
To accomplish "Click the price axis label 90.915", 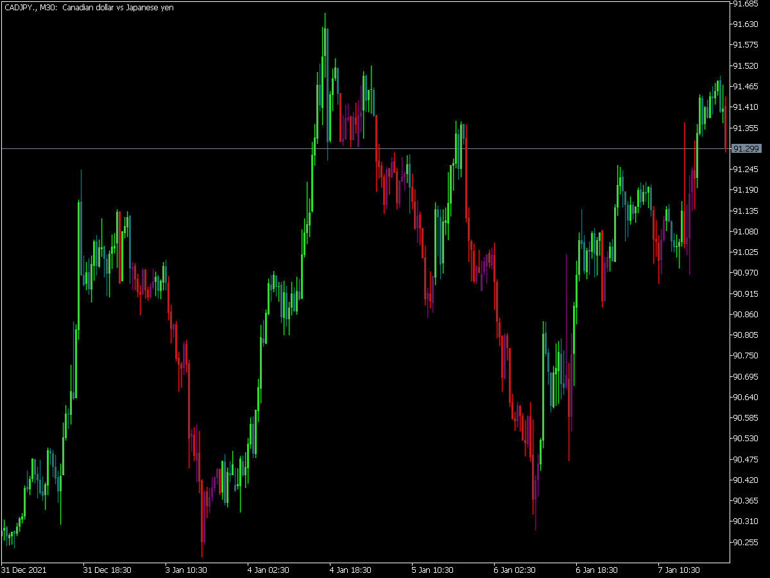I will [744, 294].
